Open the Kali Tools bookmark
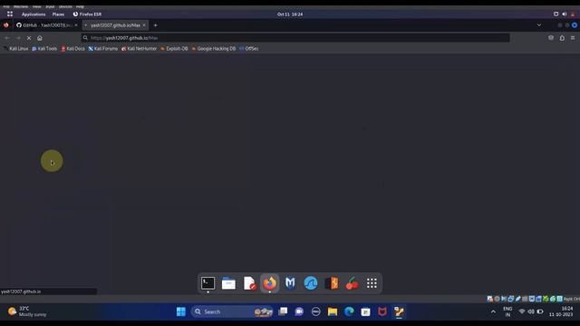 [44, 48]
